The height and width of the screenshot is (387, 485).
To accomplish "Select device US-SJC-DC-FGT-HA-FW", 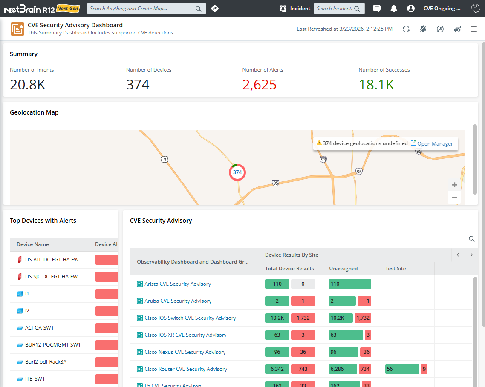I will click(x=51, y=277).
